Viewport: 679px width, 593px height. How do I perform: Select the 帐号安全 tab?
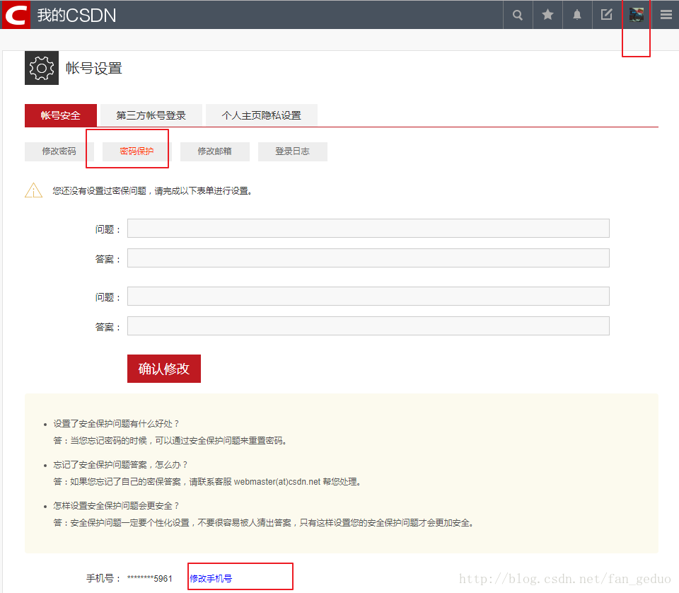pyautogui.click(x=61, y=115)
